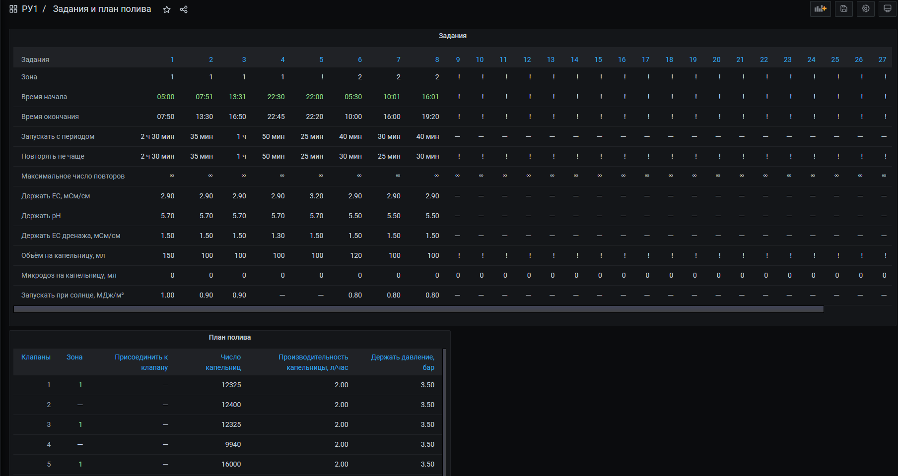Save the dashboard
This screenshot has width=898, height=476.
tap(844, 8)
